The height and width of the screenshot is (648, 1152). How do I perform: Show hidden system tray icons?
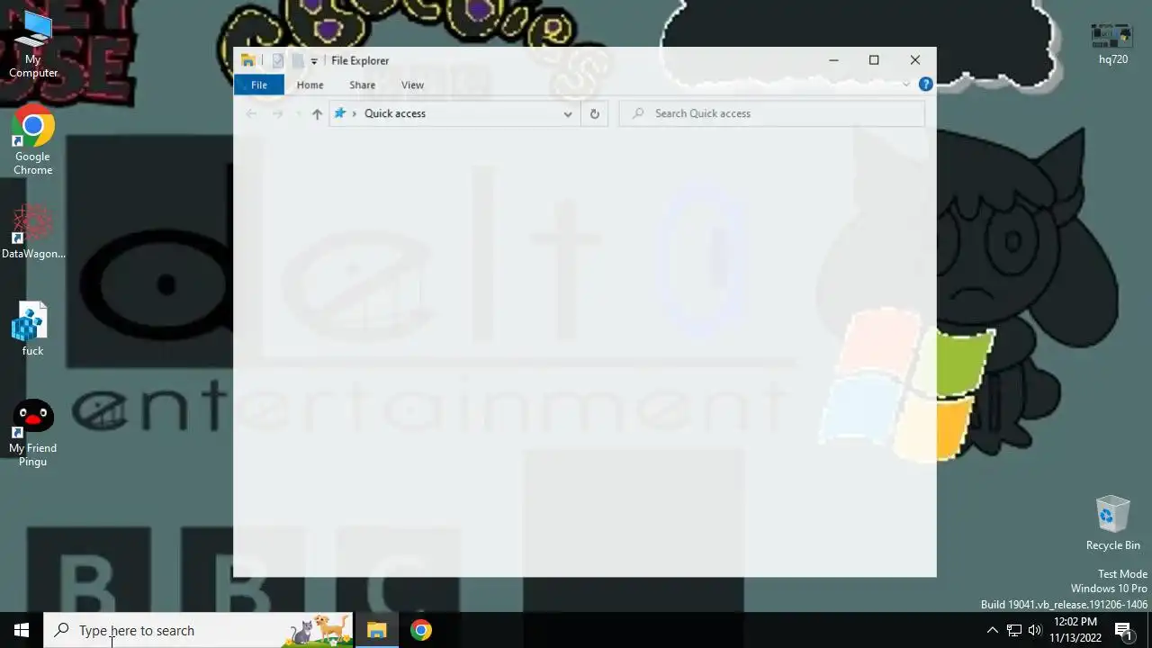993,630
